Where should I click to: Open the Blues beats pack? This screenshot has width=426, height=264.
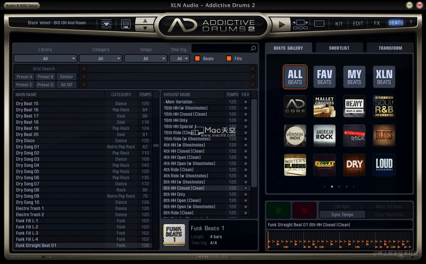[384, 136]
